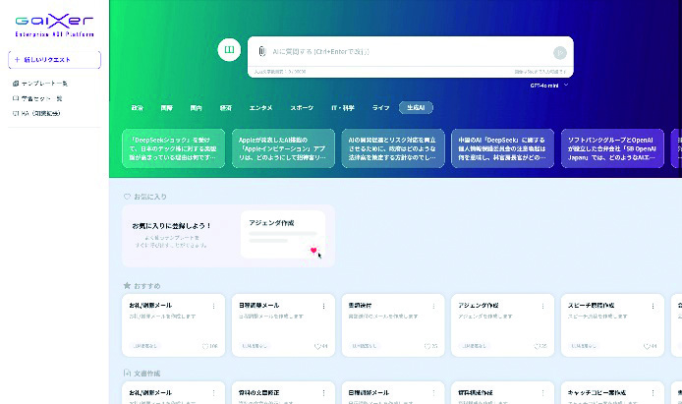Pick the AIの開発促進とリスク対応 question card

coord(393,148)
